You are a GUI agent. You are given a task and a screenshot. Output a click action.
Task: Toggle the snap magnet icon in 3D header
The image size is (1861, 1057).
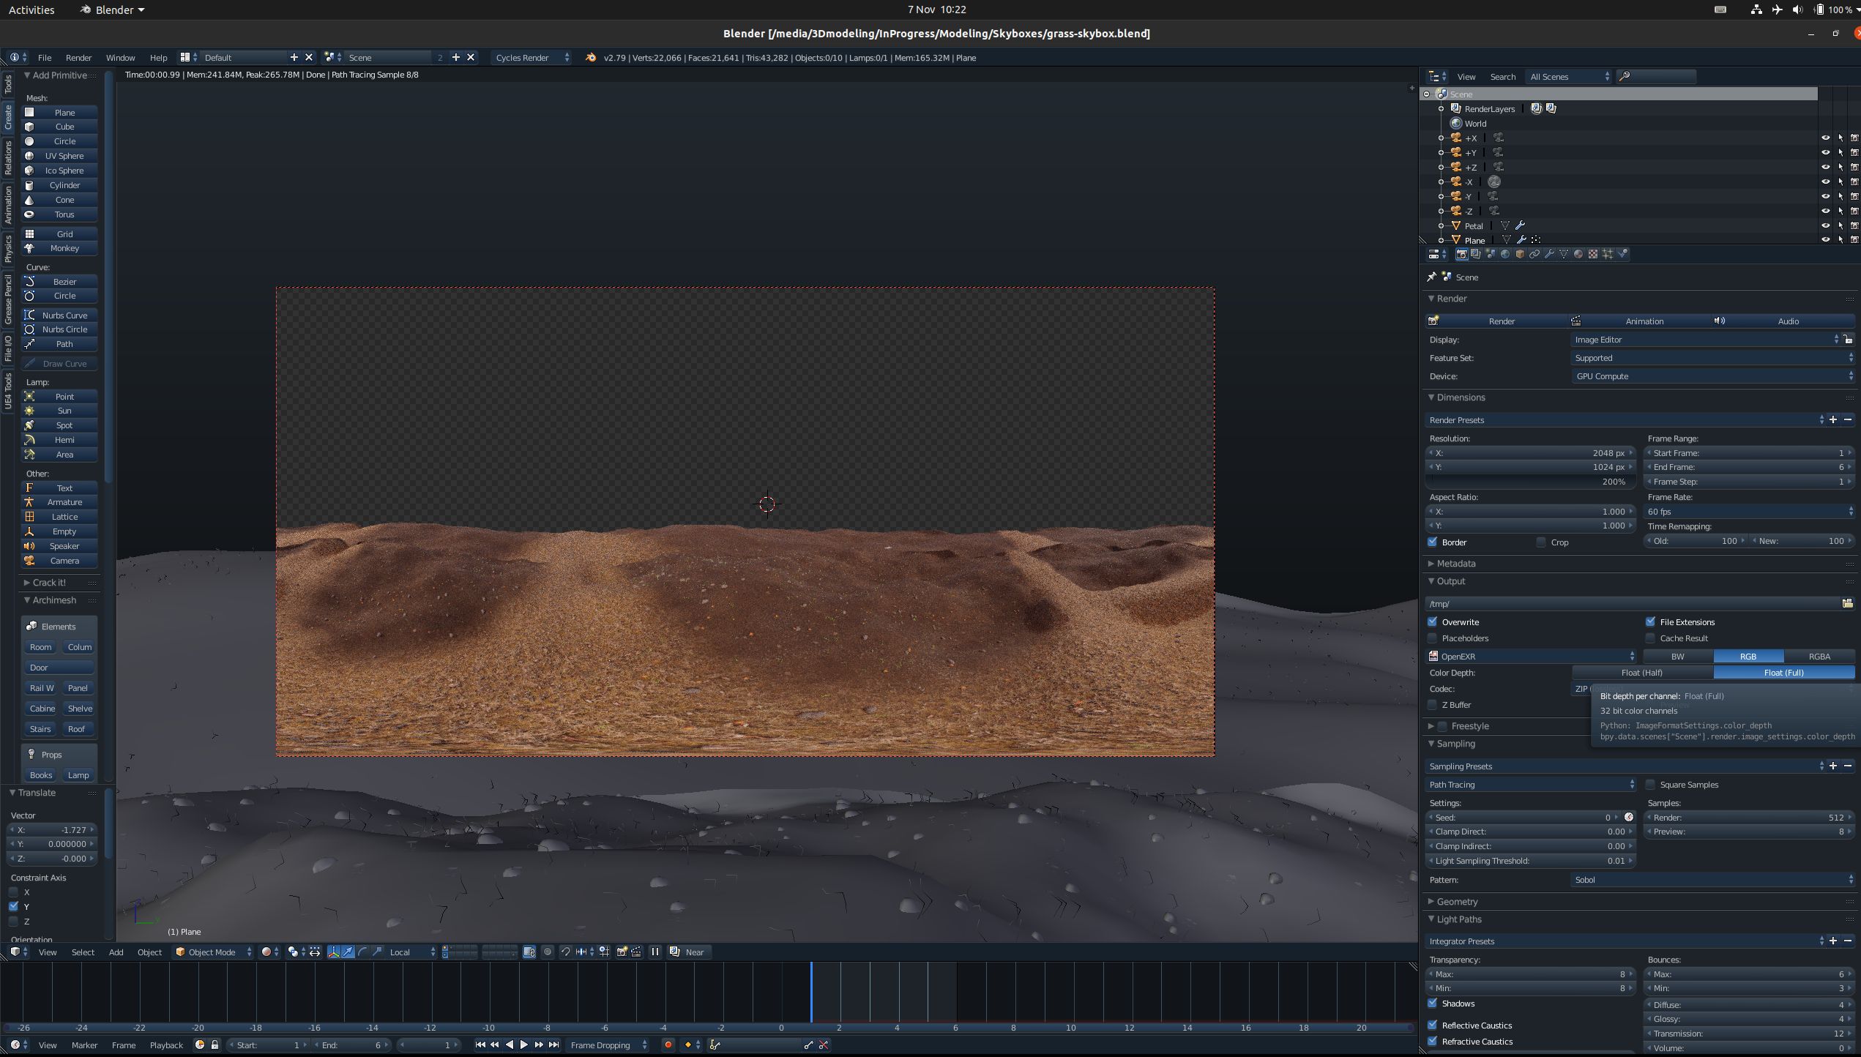click(x=565, y=952)
